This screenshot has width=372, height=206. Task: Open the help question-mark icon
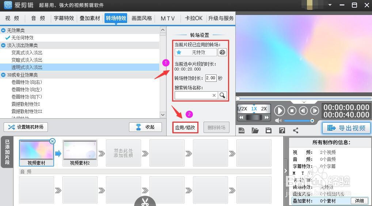(282, 130)
